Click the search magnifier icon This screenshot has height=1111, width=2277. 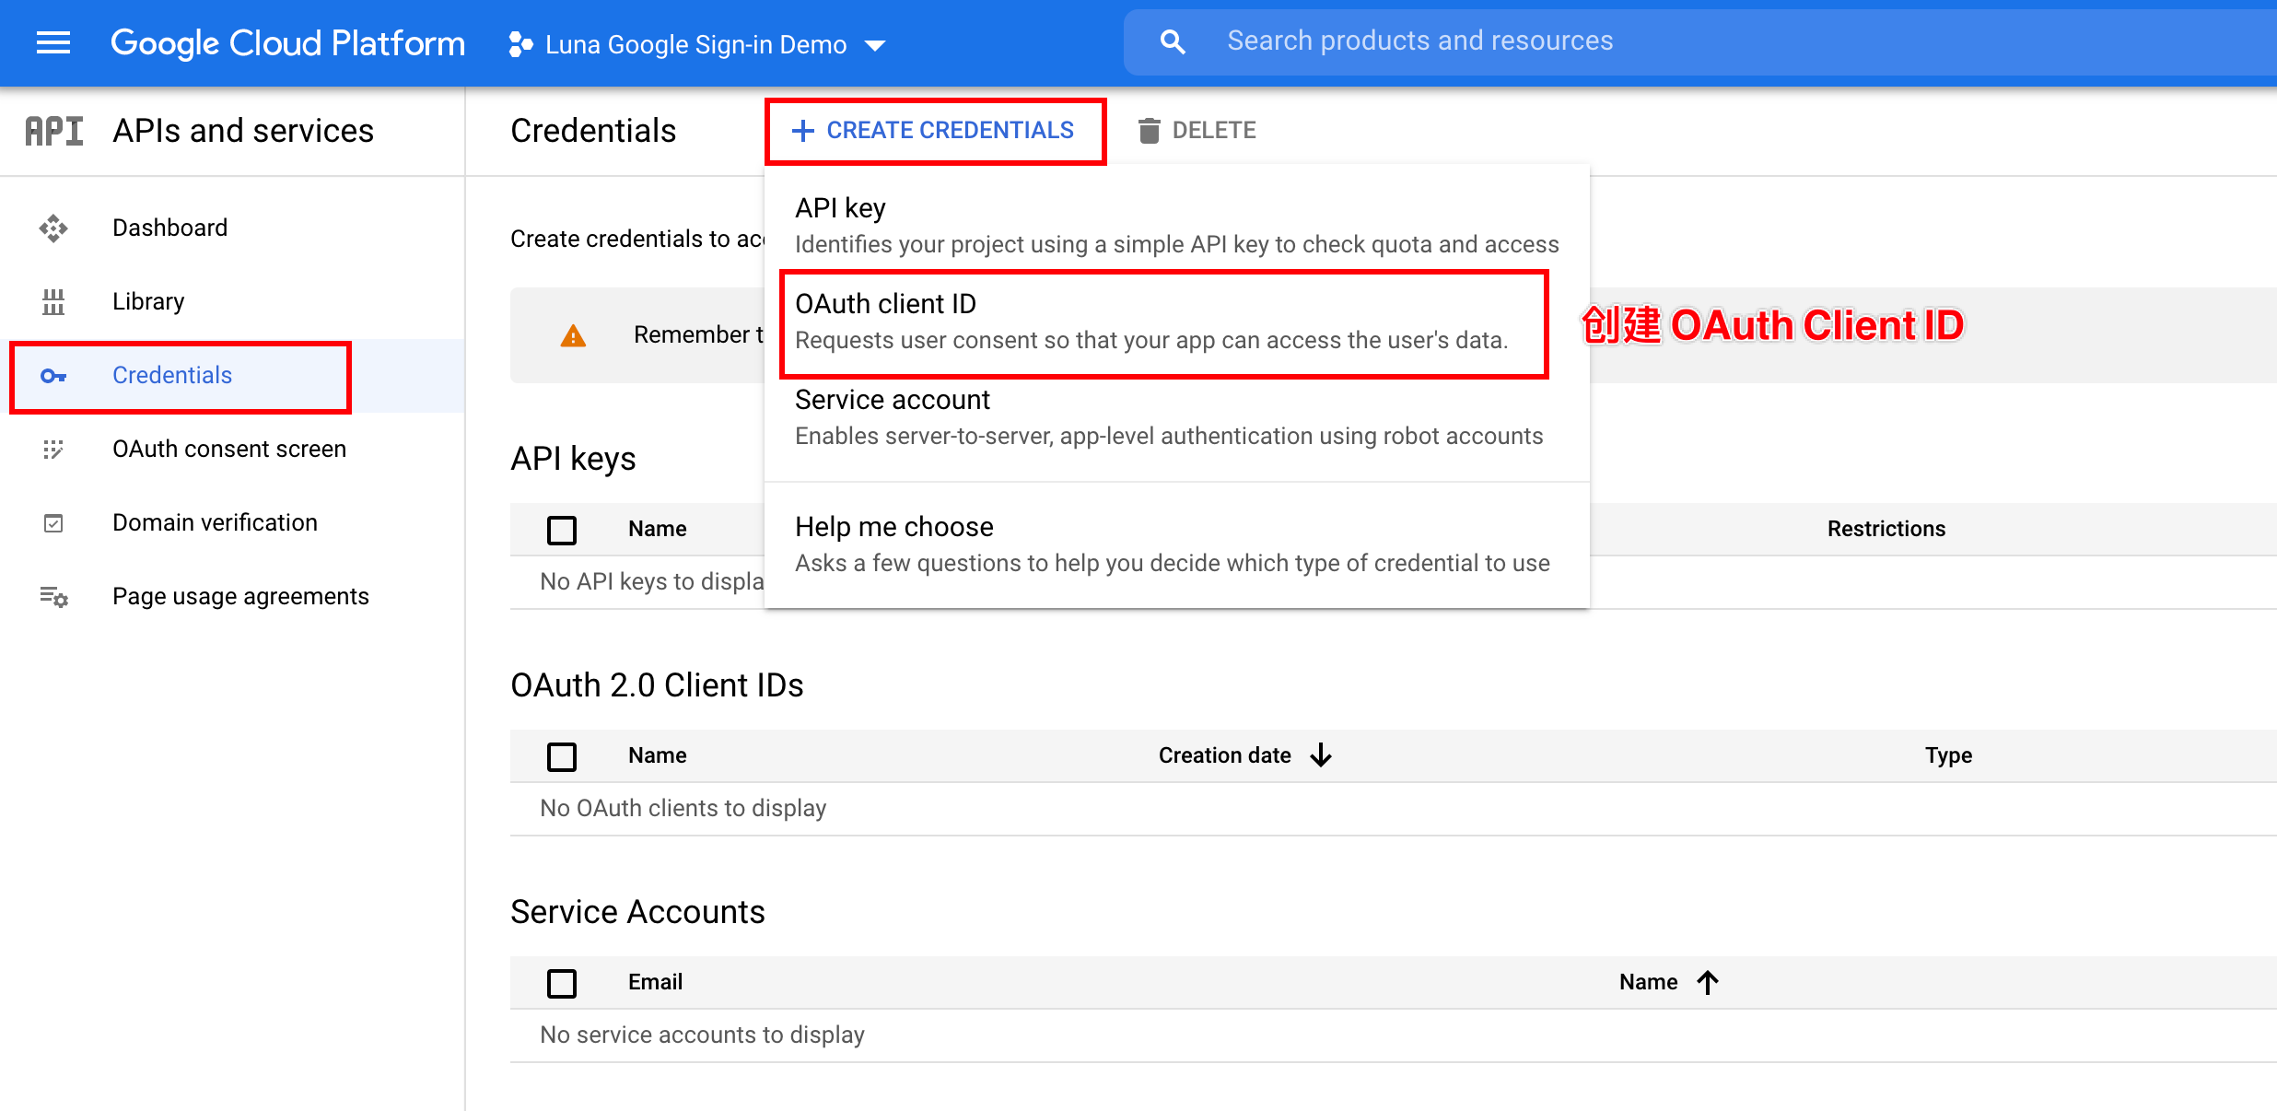tap(1173, 41)
